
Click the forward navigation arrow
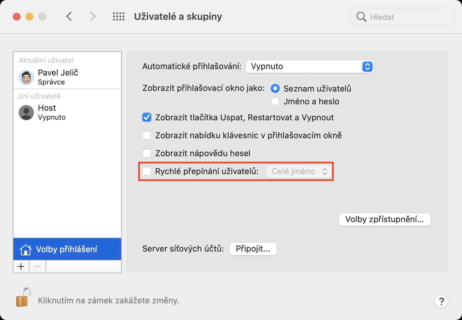(93, 16)
